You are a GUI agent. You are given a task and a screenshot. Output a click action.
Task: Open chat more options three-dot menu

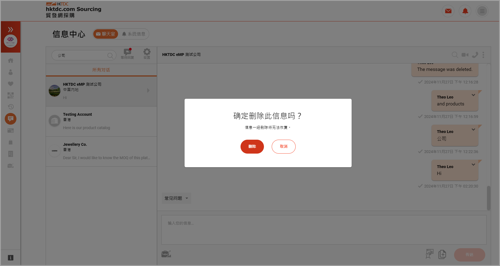(x=483, y=55)
